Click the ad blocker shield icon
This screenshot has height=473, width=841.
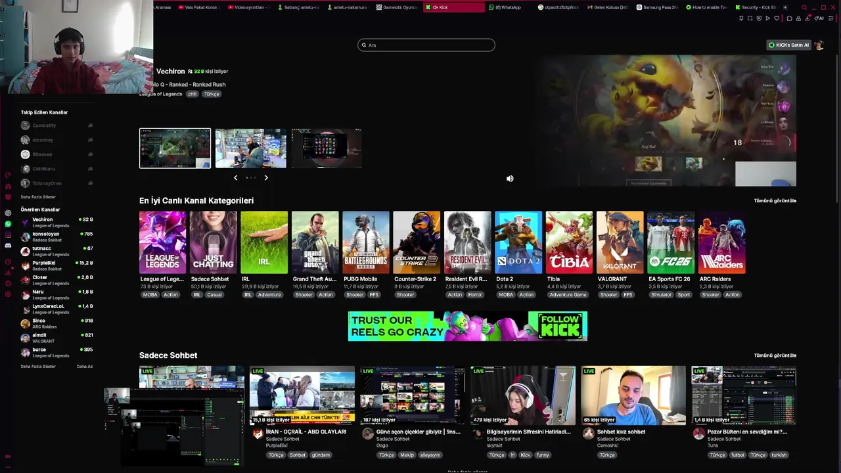pos(759,18)
